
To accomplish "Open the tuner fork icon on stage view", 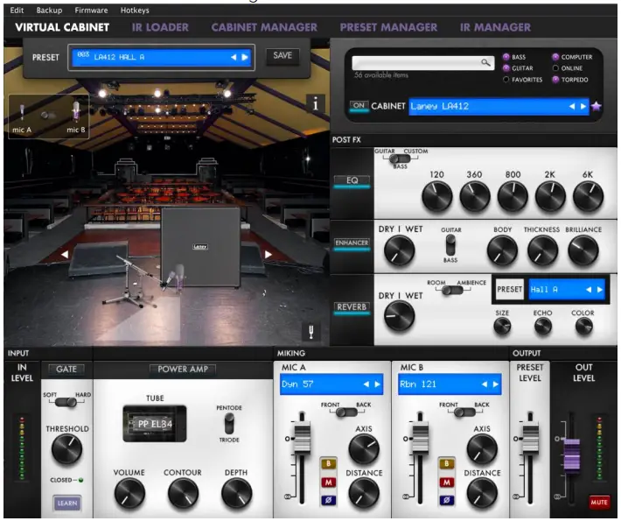I will coord(310,331).
